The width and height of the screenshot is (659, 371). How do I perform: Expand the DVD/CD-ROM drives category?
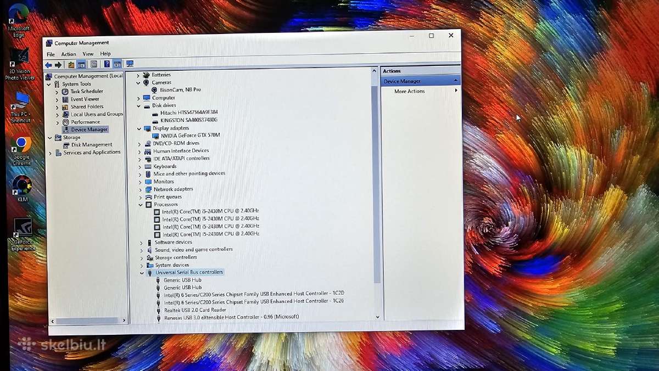(139, 144)
